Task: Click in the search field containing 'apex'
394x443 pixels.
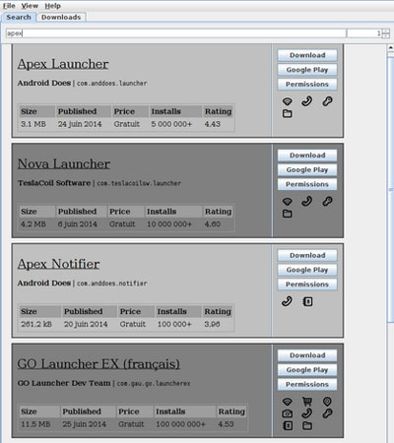Action: (x=176, y=33)
